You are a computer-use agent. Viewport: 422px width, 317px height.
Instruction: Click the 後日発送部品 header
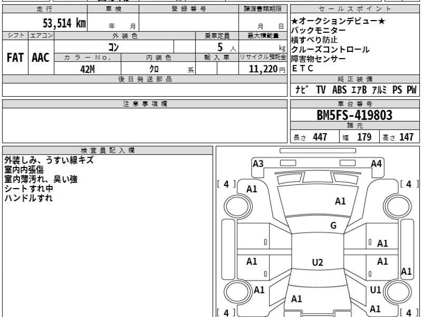pyautogui.click(x=145, y=79)
